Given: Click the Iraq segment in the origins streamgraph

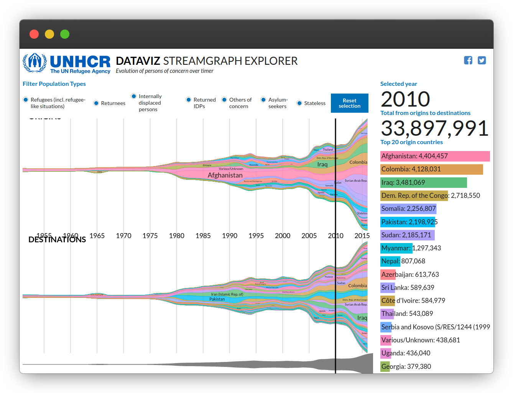Looking at the screenshot, I should (322, 164).
